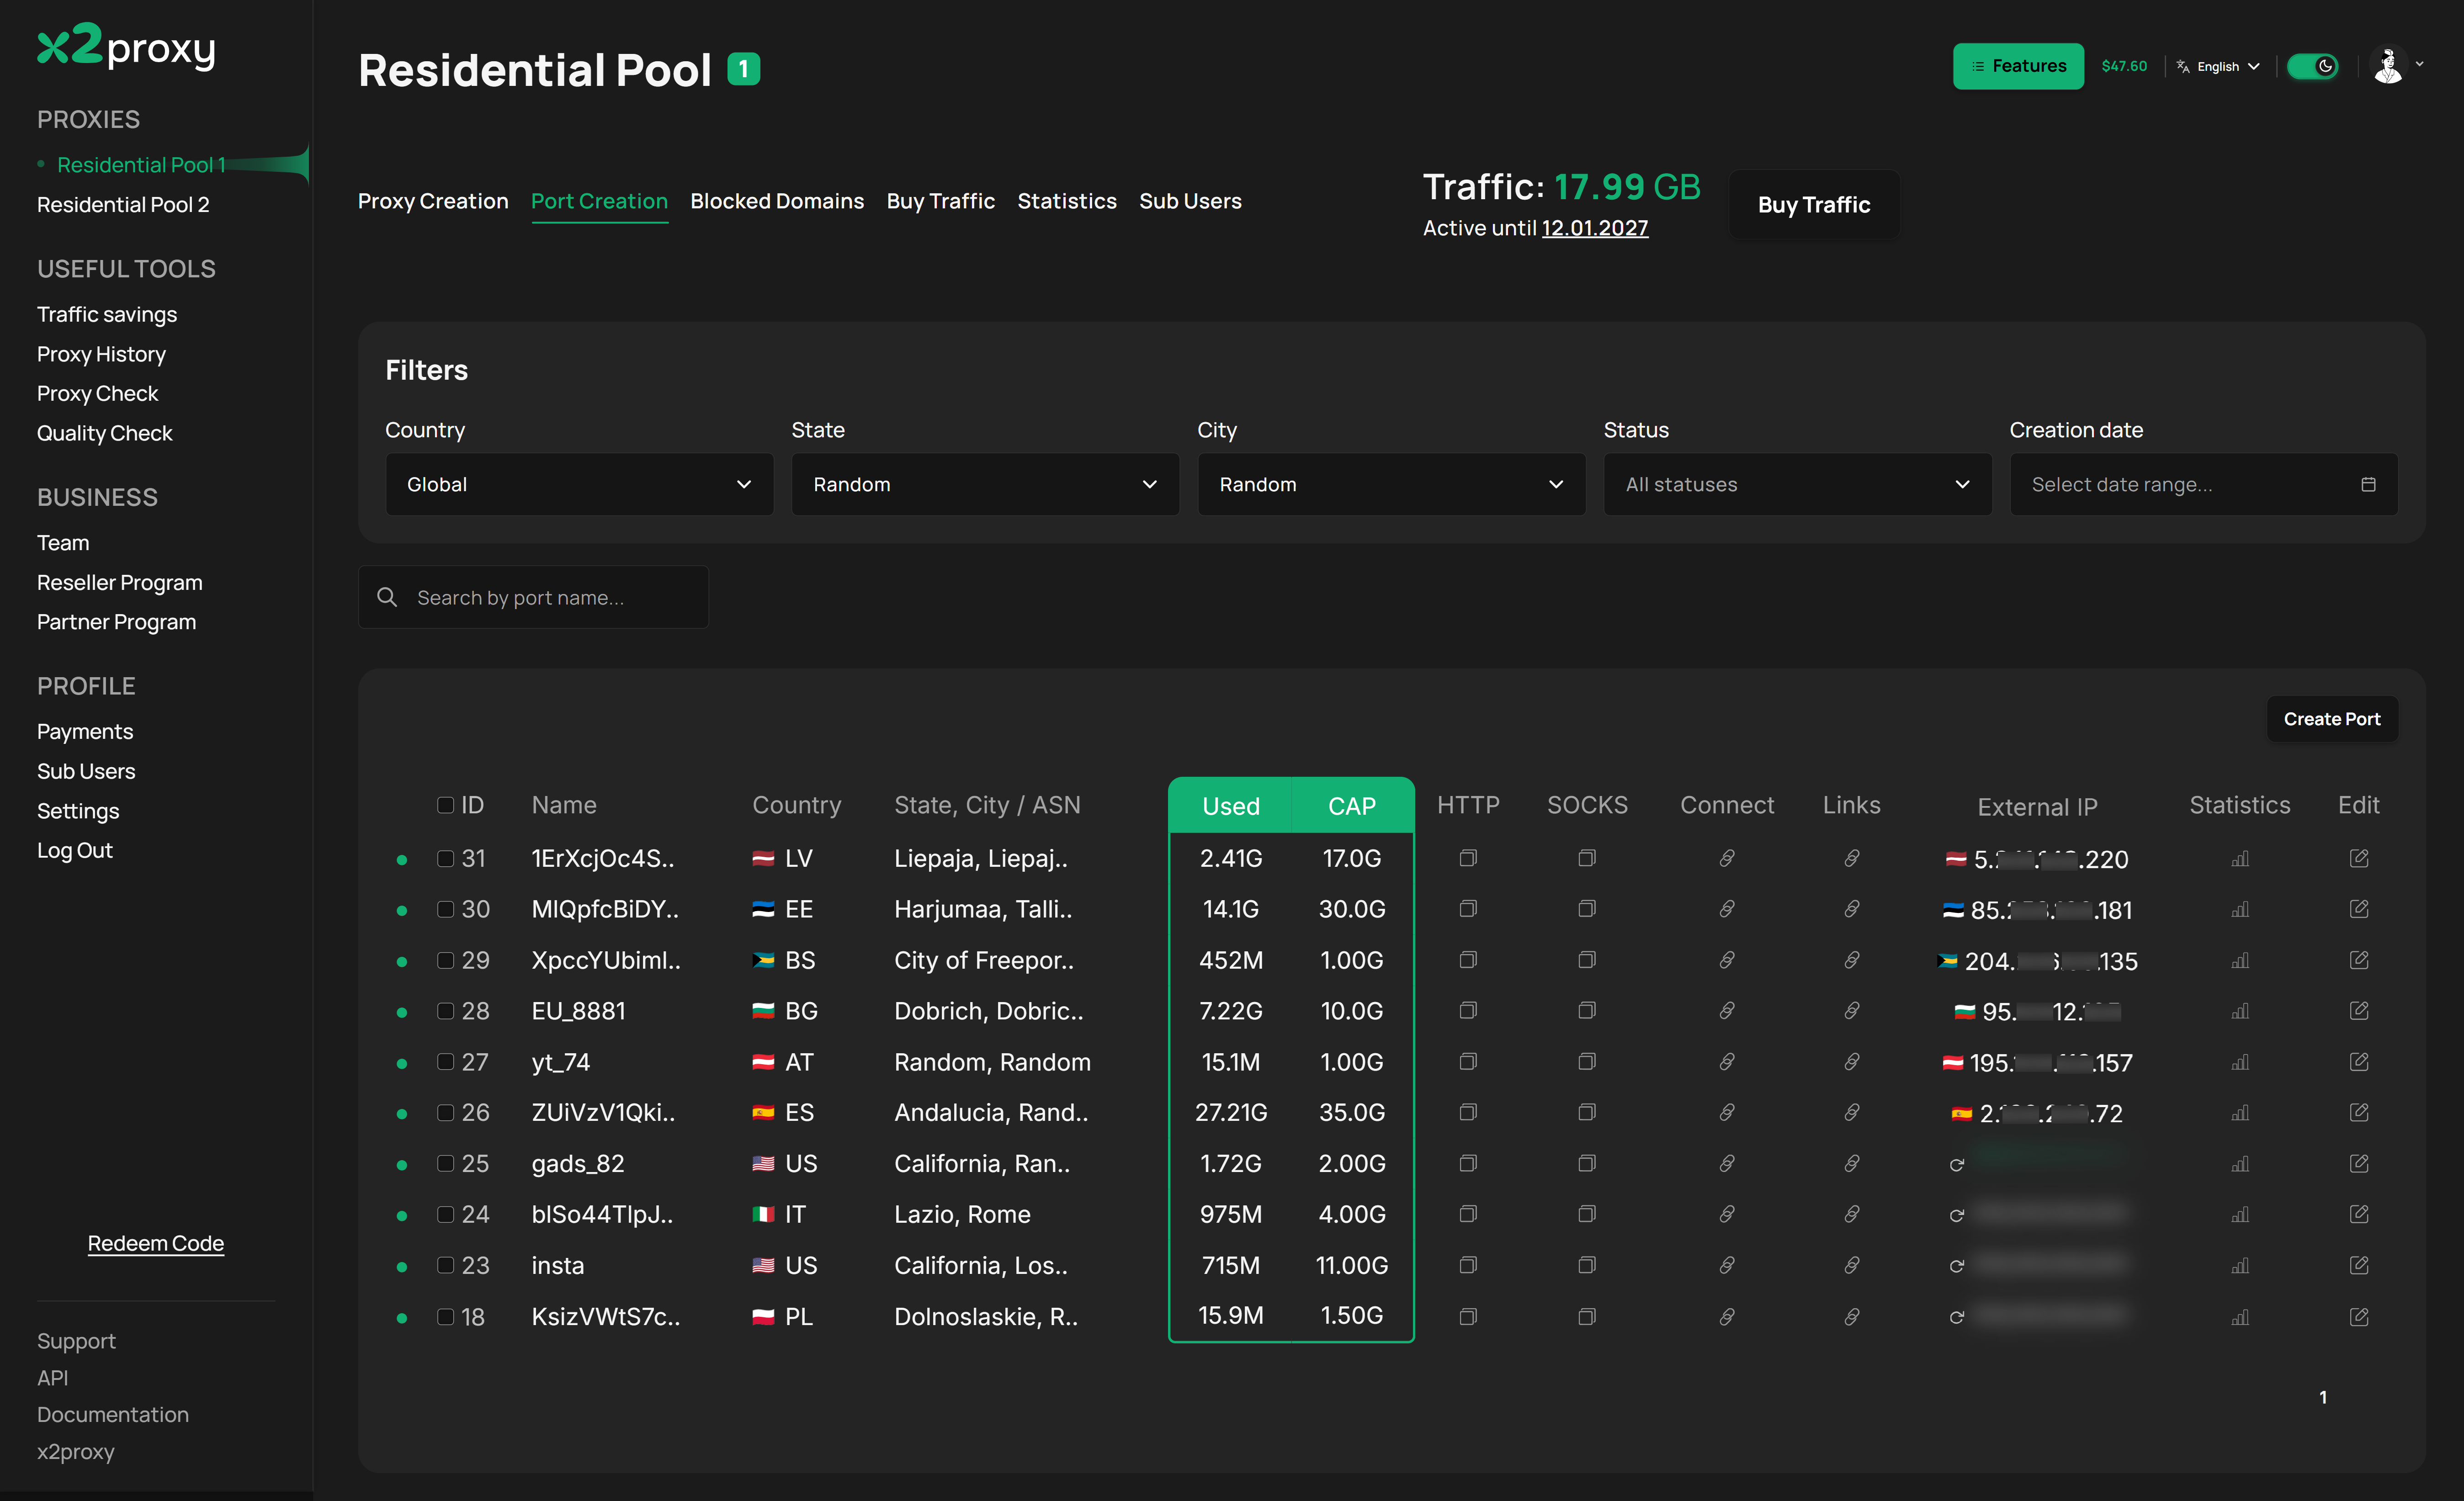
Task: Refresh external IP for insta port
Action: (1957, 1266)
